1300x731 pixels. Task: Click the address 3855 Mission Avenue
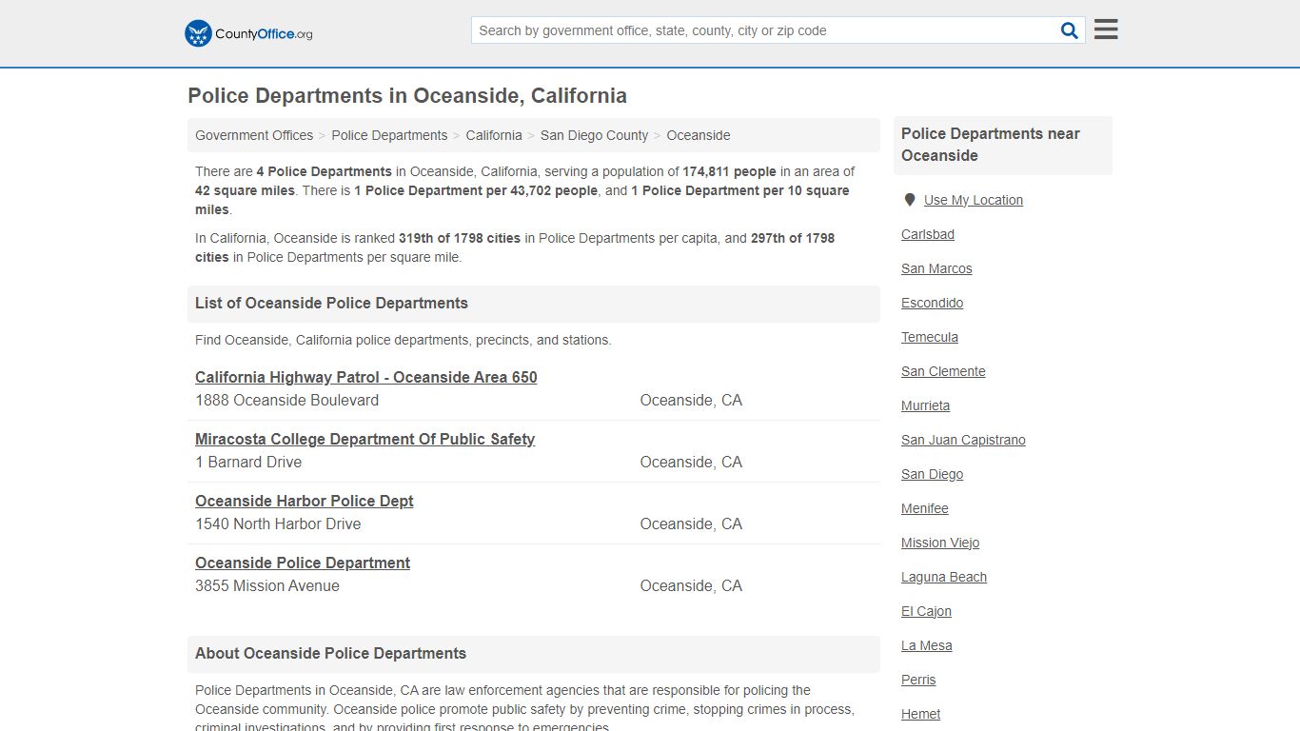pyautogui.click(x=267, y=585)
